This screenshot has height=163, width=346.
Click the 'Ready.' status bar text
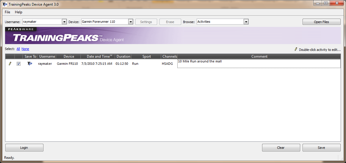[9, 157]
